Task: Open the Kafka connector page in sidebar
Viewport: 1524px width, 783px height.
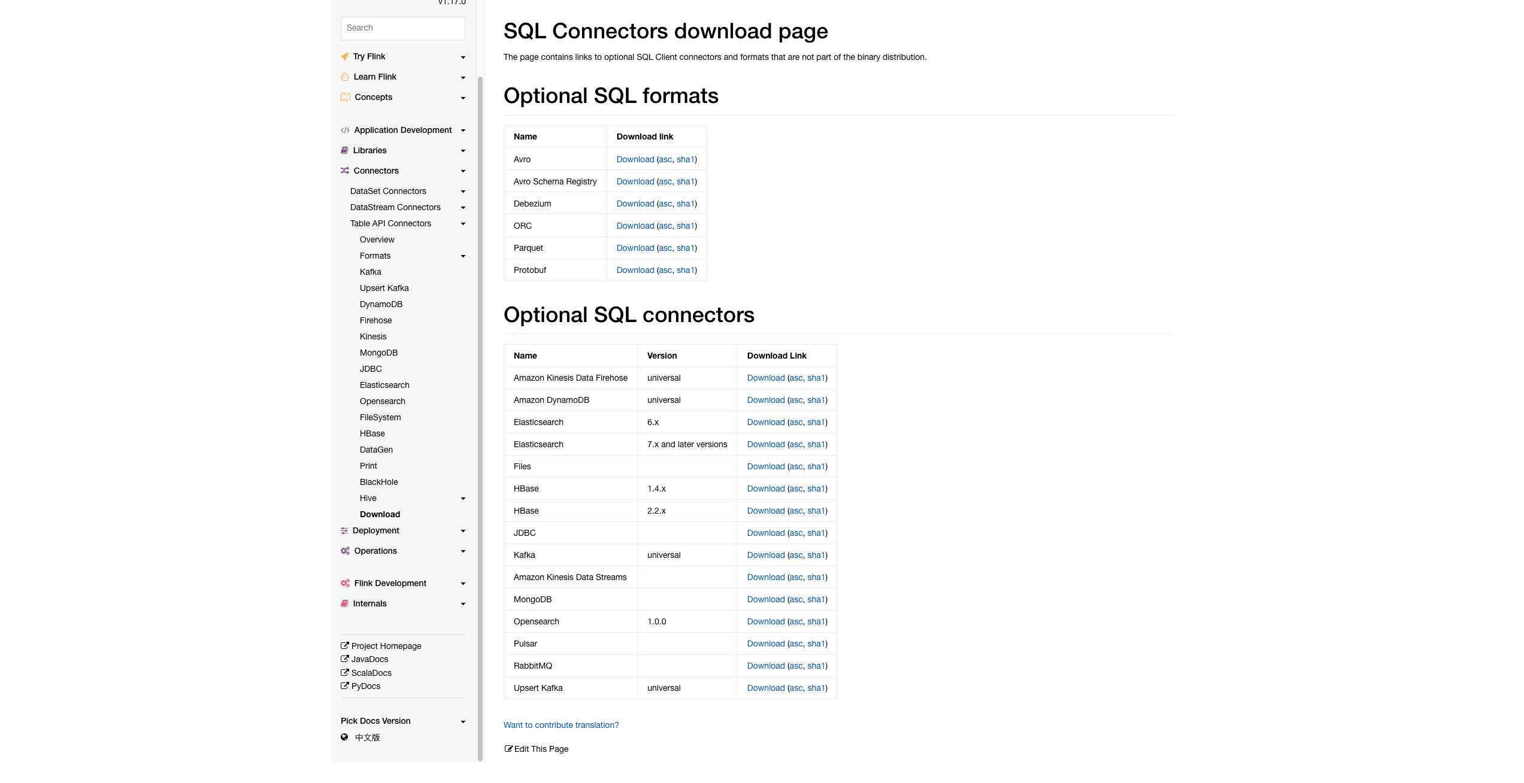Action: pyautogui.click(x=371, y=272)
